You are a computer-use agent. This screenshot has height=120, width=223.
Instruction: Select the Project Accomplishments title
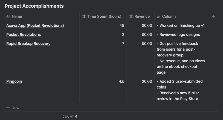point(34,6)
